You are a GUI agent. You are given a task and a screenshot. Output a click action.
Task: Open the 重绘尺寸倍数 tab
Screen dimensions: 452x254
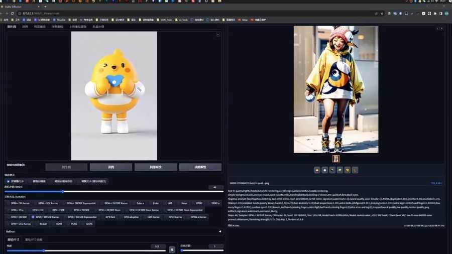click(34, 239)
